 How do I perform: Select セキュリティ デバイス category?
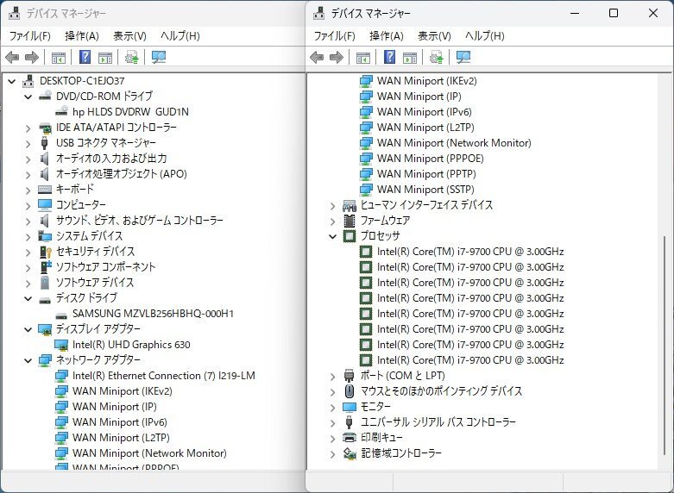(x=95, y=252)
